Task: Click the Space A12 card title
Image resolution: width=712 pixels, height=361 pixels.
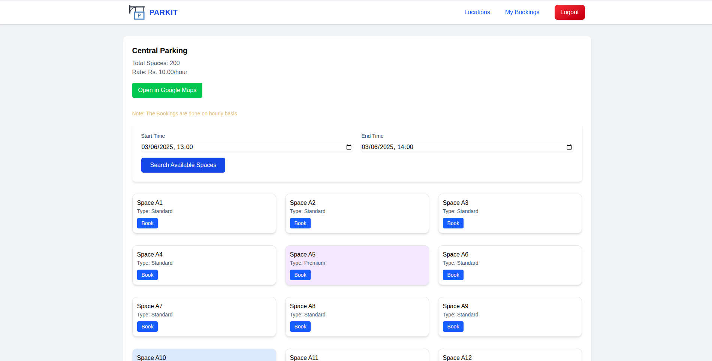Action: click(x=457, y=358)
